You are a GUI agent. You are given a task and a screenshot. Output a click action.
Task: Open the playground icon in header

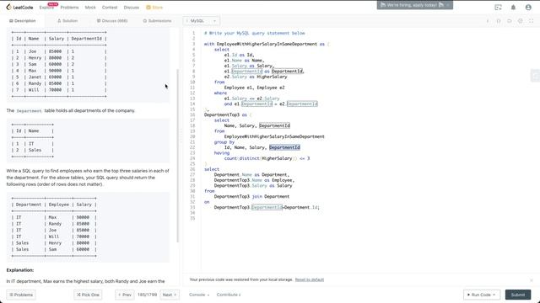498,8
